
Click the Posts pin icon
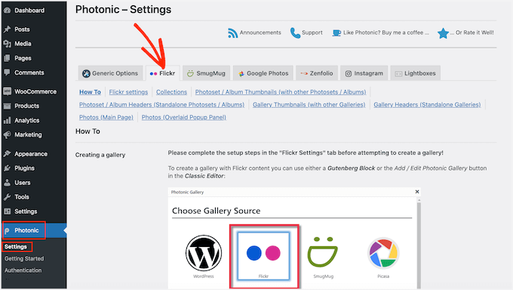tap(8, 29)
